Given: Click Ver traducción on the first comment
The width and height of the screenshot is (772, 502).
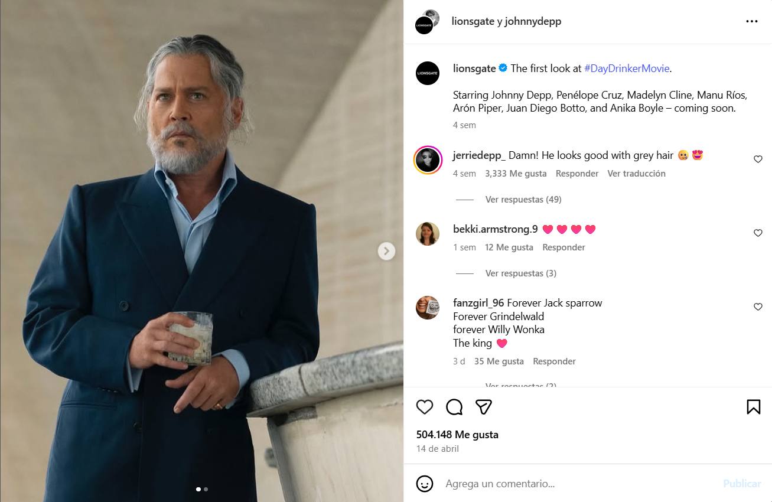Looking at the screenshot, I should point(636,174).
